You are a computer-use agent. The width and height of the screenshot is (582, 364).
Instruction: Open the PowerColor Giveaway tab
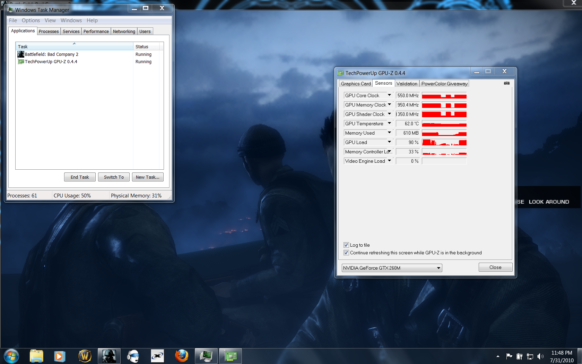coord(444,84)
